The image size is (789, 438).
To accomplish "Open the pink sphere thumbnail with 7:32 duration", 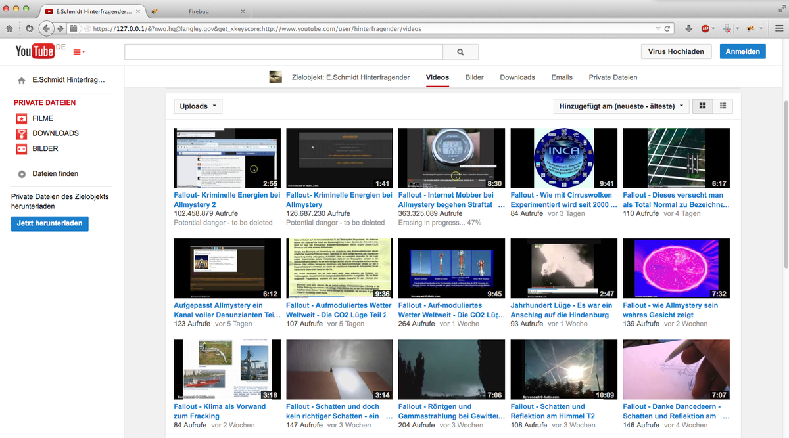I will [677, 269].
